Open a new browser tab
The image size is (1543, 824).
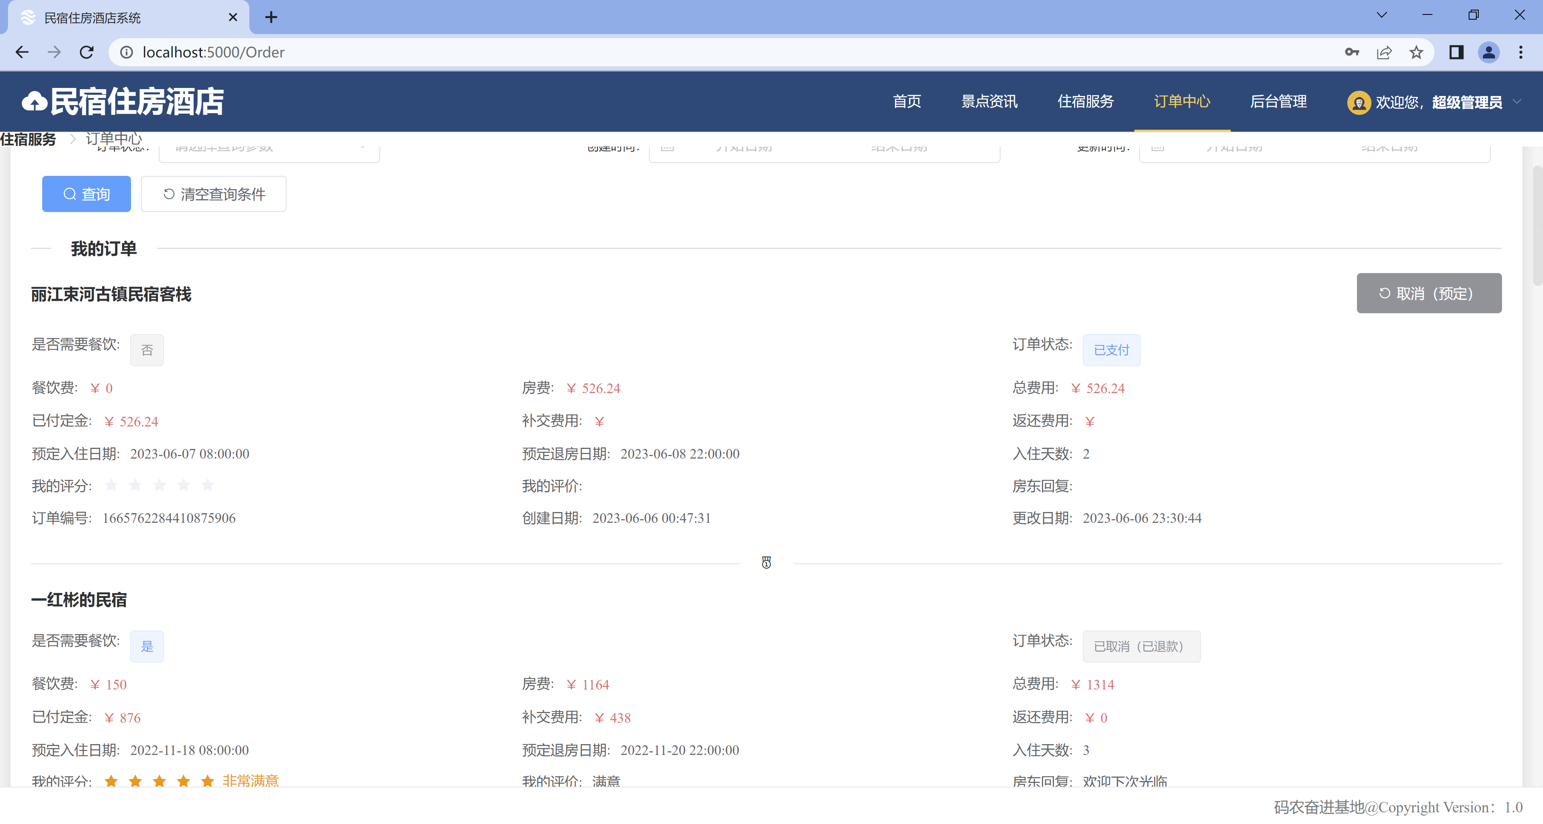tap(271, 17)
